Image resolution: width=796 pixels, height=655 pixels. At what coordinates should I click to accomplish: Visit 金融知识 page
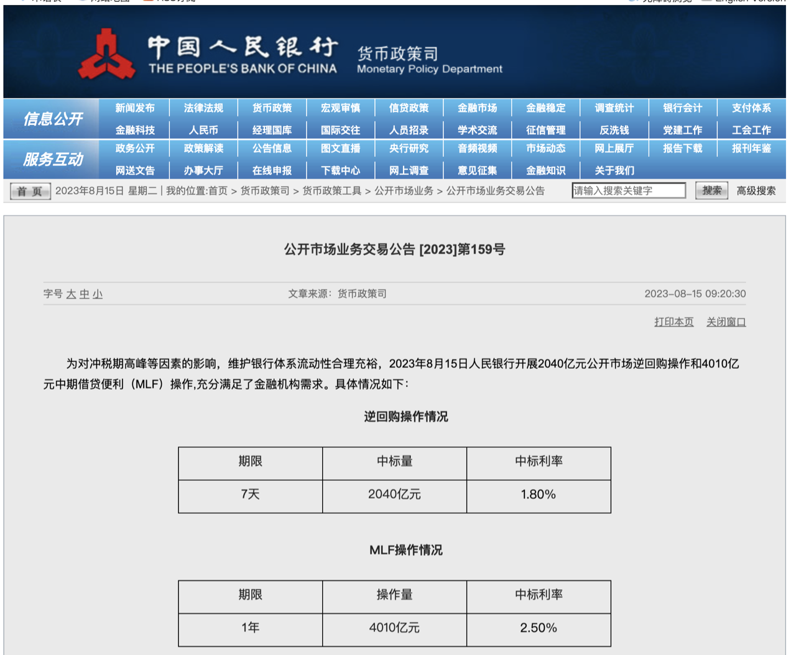(x=545, y=170)
